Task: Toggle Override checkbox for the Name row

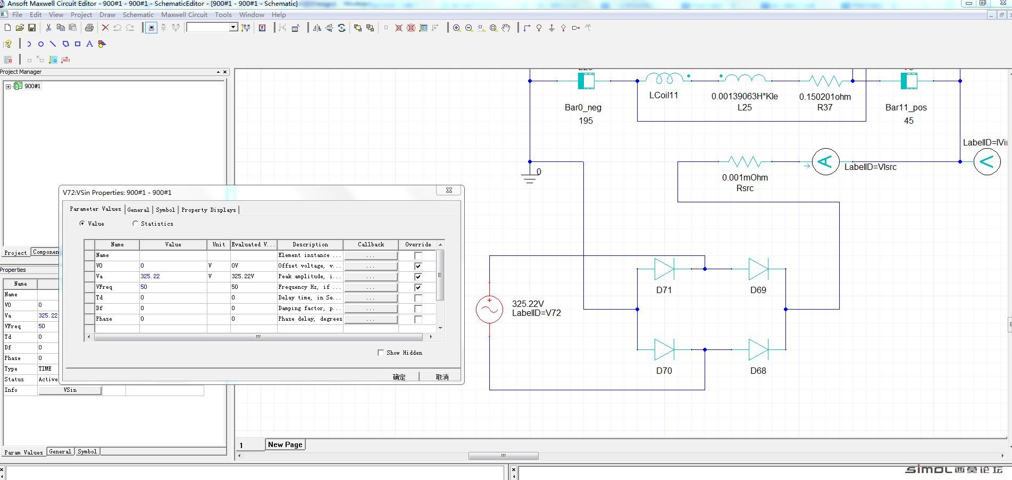Action: [418, 255]
